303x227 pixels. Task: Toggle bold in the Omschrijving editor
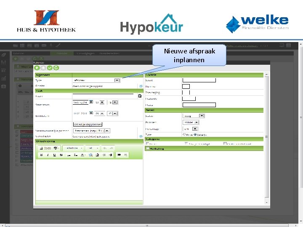click(41, 155)
